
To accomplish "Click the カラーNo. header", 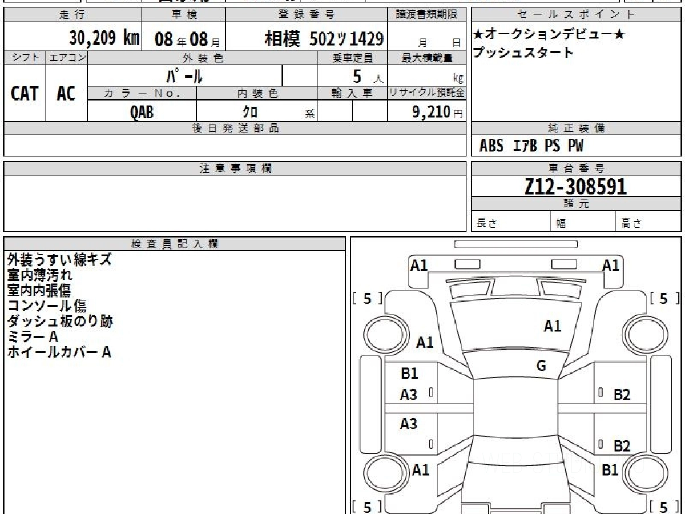I will (142, 93).
